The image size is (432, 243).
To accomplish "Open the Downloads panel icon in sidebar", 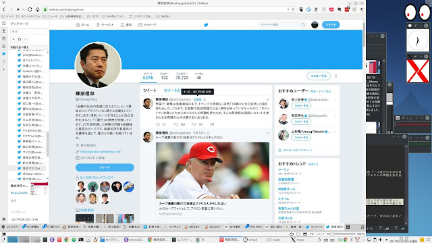I will click(3, 31).
